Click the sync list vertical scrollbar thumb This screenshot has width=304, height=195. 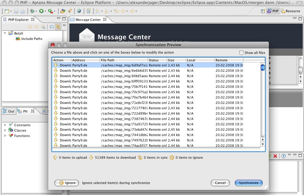263,68
